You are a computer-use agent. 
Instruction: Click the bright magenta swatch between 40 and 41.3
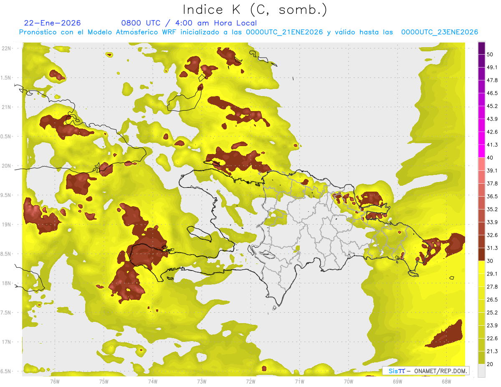482,151
